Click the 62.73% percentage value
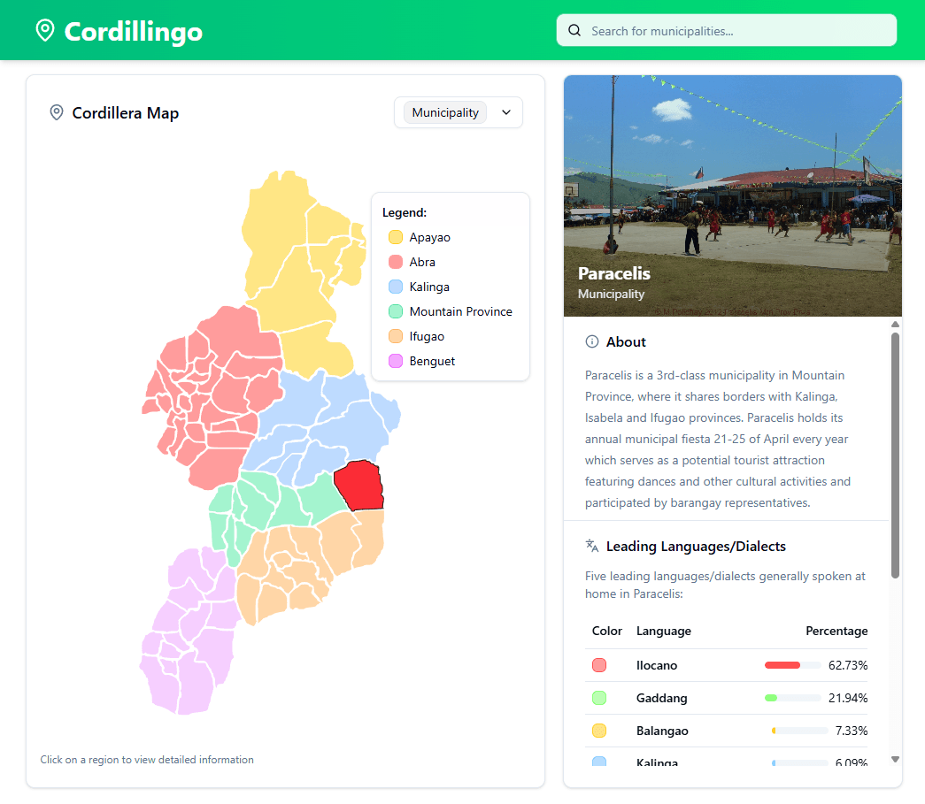 [848, 665]
